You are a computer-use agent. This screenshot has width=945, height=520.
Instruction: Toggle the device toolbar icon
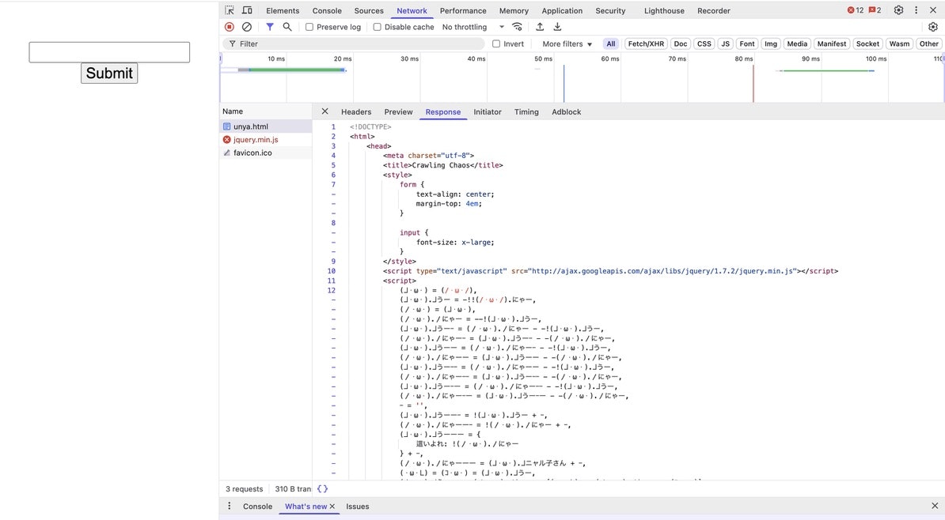point(247,10)
